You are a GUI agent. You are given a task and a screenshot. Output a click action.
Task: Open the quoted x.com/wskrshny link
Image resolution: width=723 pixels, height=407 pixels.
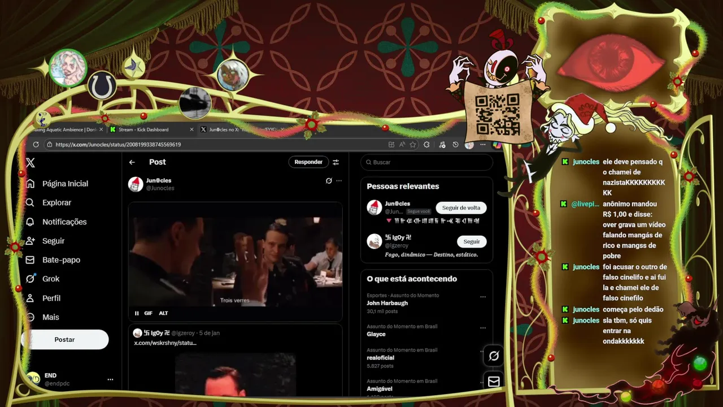tap(165, 343)
